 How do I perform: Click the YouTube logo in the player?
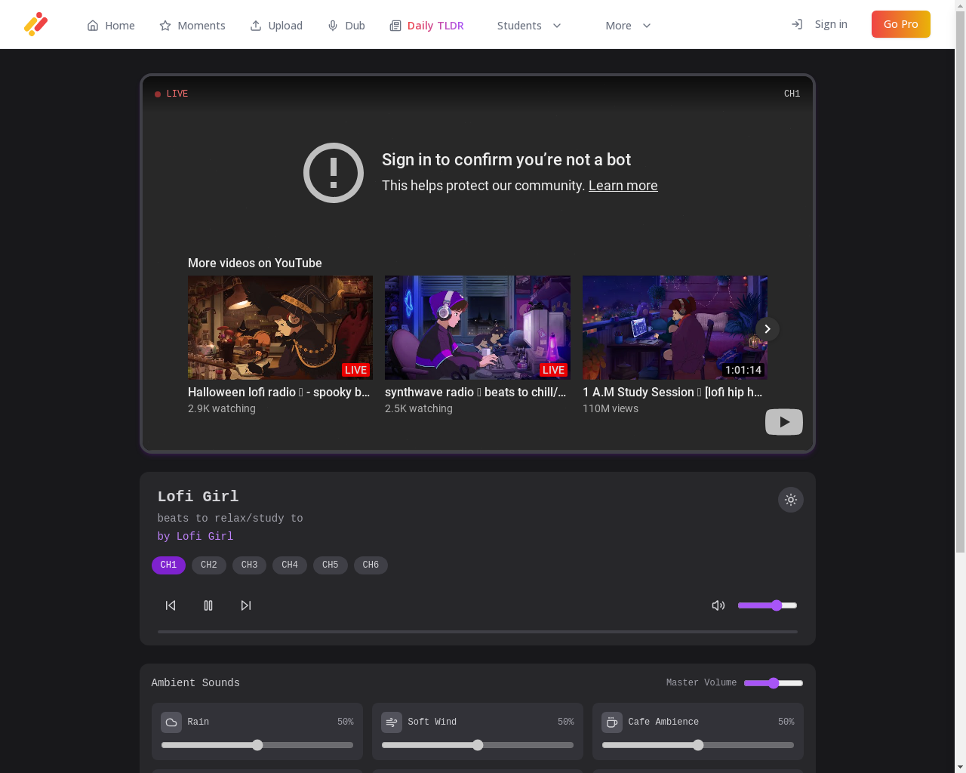coord(784,422)
